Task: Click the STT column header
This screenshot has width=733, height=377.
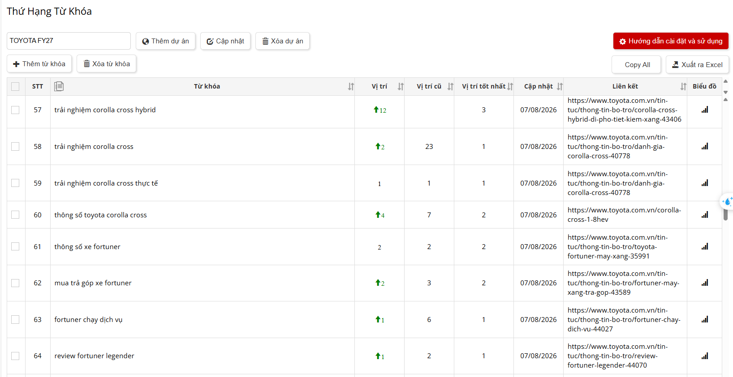Action: click(x=38, y=86)
